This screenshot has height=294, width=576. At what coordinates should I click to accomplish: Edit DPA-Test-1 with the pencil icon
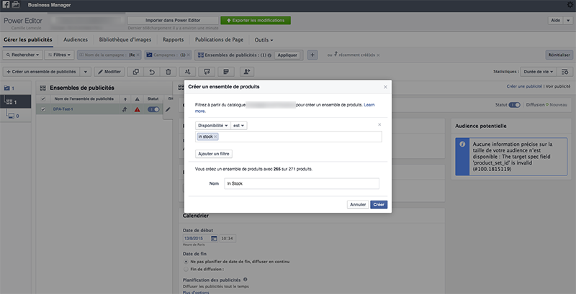coord(168,109)
